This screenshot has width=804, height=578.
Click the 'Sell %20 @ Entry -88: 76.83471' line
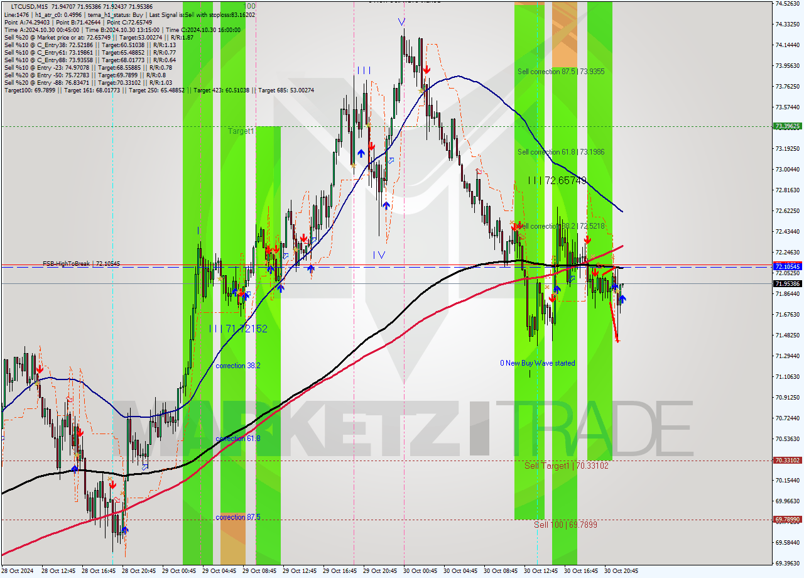point(88,82)
